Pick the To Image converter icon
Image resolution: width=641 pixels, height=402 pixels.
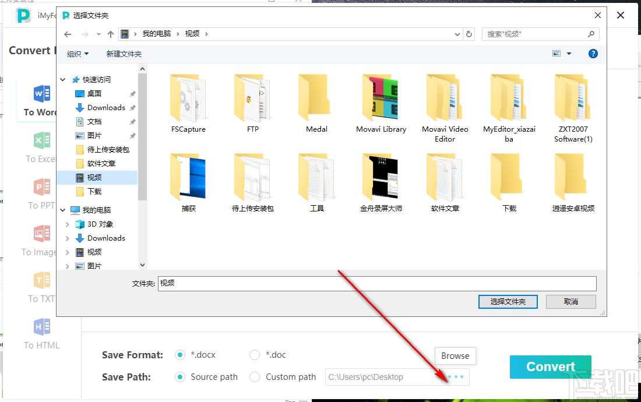point(42,234)
